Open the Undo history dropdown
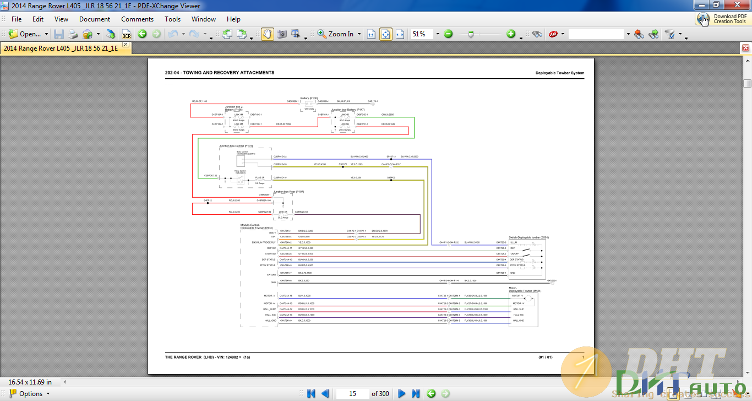The width and height of the screenshot is (752, 401). [x=182, y=34]
